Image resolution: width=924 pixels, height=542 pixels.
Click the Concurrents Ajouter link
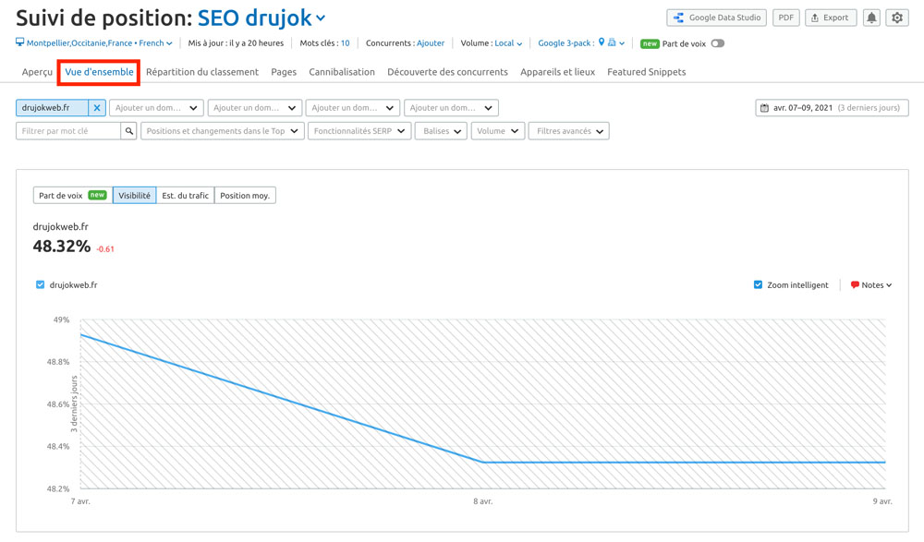[x=431, y=43]
